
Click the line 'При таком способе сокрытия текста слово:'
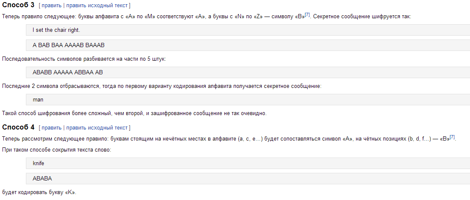57,150
